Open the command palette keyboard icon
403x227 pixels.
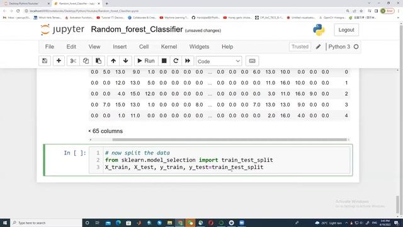[252, 61]
